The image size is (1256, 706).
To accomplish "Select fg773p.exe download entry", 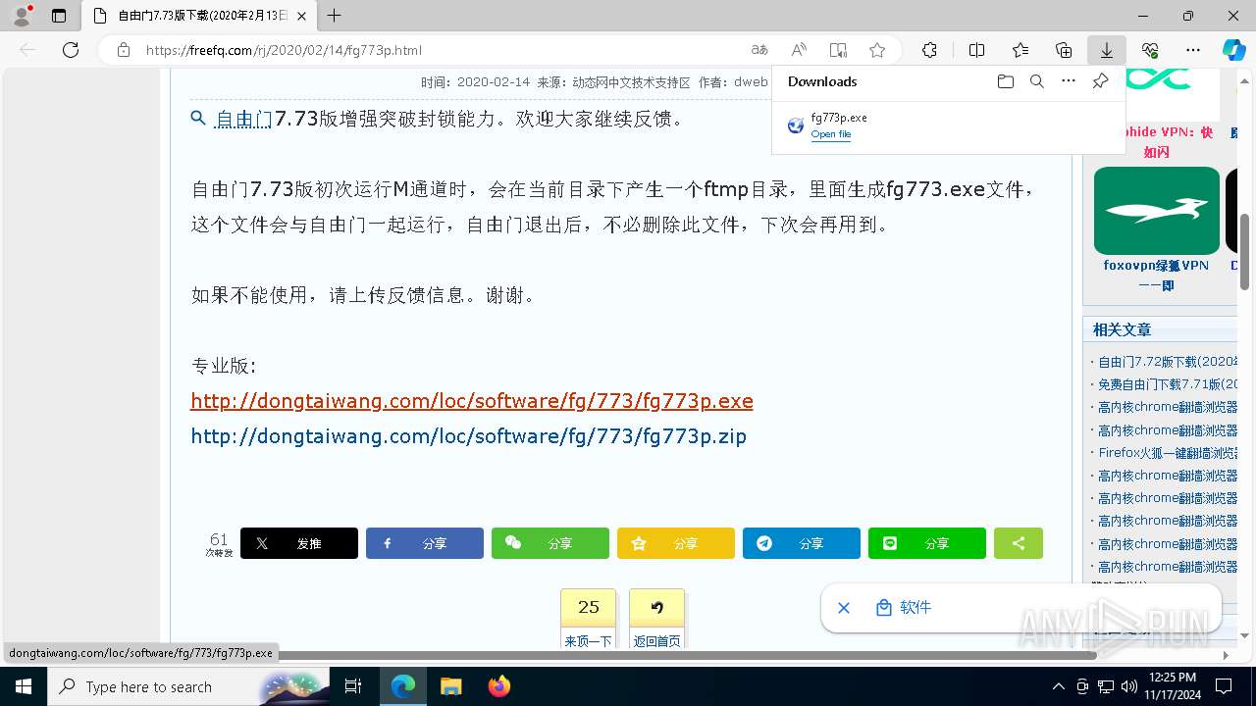I will [x=948, y=126].
